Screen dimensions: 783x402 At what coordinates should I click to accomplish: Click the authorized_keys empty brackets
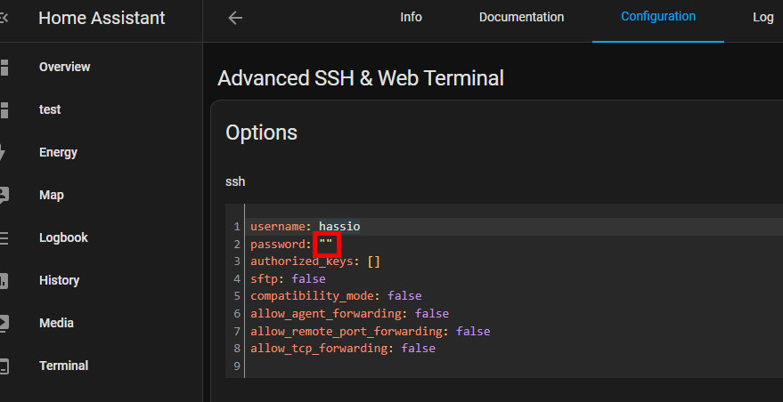pyautogui.click(x=374, y=261)
